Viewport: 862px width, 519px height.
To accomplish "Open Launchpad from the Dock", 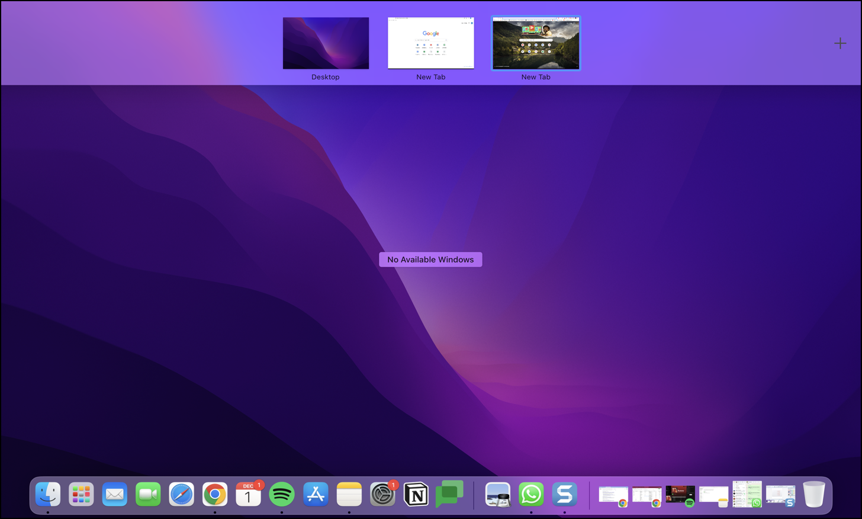I will coord(81,494).
